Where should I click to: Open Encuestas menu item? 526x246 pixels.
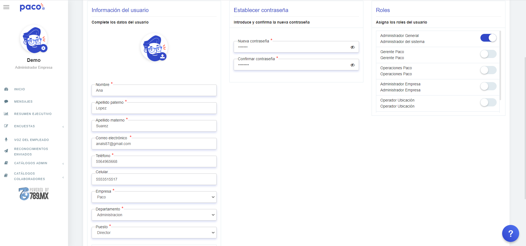[24, 126]
